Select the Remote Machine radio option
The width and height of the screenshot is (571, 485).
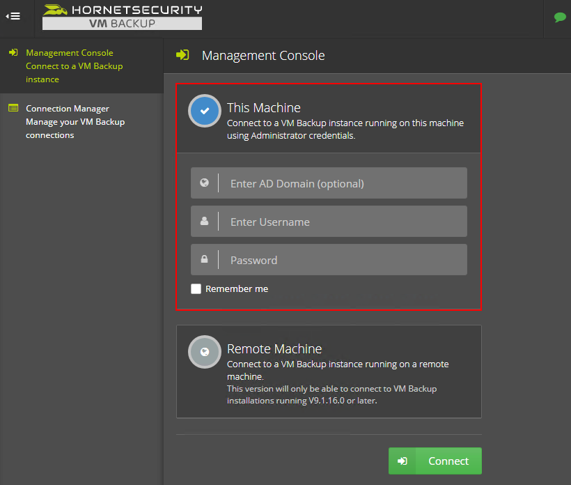pyautogui.click(x=205, y=352)
